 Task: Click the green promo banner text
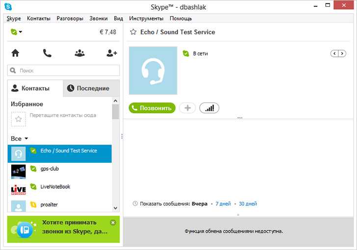click(75, 227)
